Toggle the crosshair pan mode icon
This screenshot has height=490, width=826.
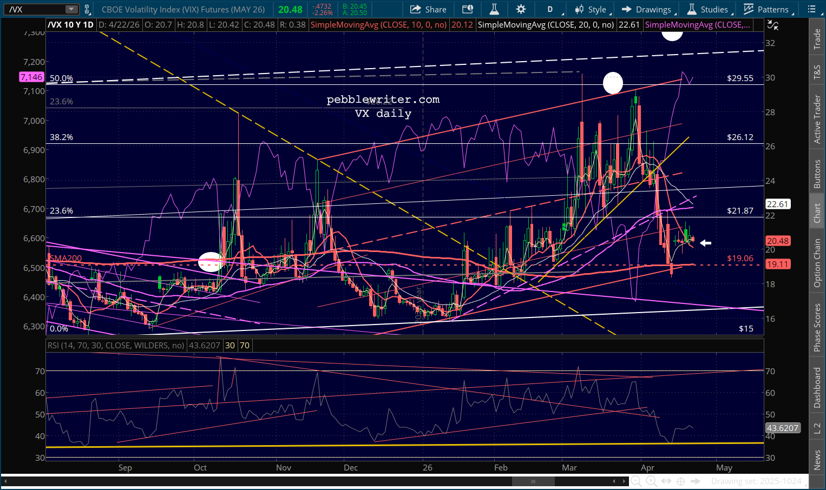coord(681,481)
